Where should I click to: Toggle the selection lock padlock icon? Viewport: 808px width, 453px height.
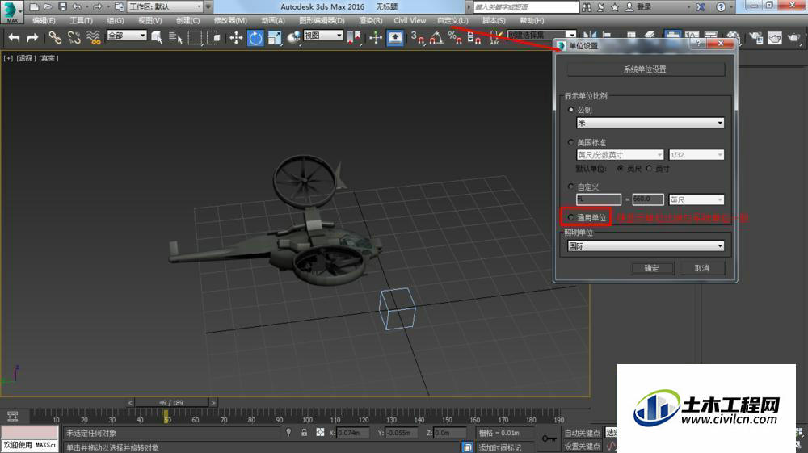pos(304,433)
